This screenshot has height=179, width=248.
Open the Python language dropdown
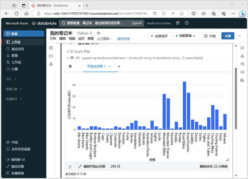85,33
